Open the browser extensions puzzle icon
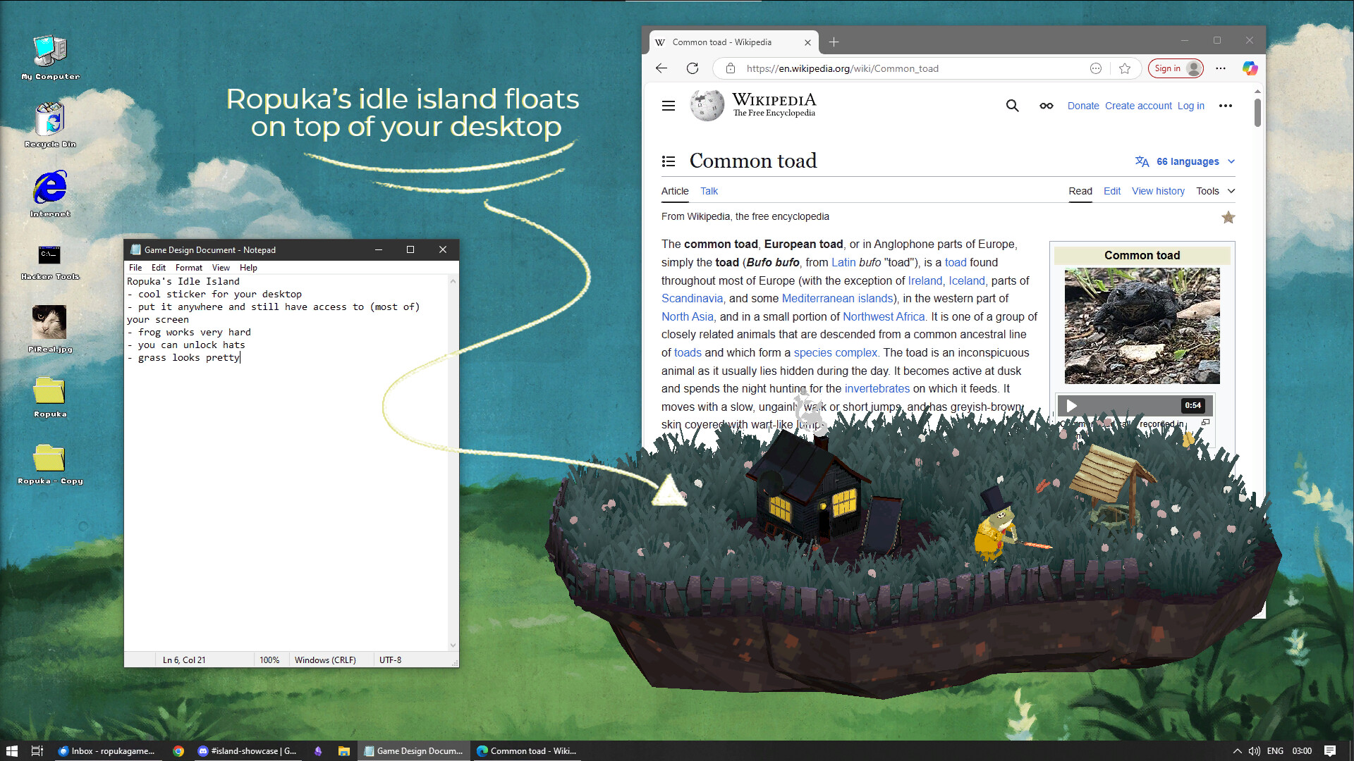The height and width of the screenshot is (761, 1354). pyautogui.click(x=1095, y=68)
